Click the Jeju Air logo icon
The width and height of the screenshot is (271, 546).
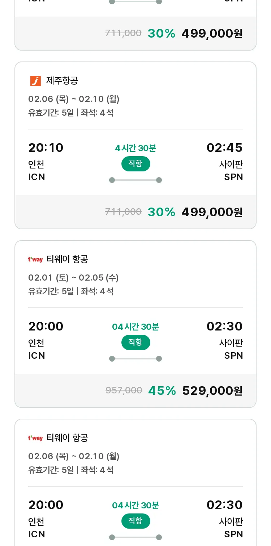35,81
